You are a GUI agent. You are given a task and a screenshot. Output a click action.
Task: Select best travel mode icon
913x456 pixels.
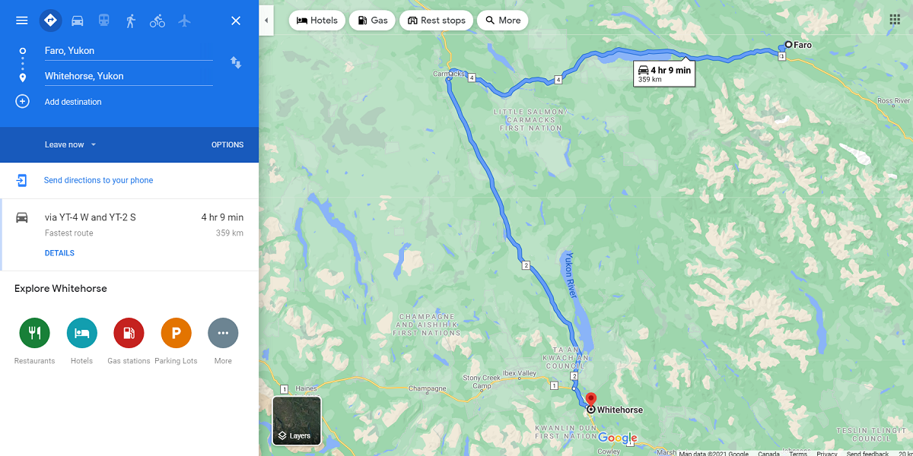click(x=51, y=21)
